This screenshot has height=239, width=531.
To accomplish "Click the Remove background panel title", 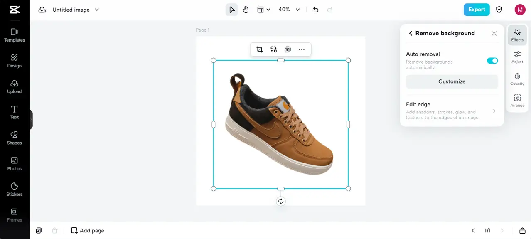I will pos(445,33).
